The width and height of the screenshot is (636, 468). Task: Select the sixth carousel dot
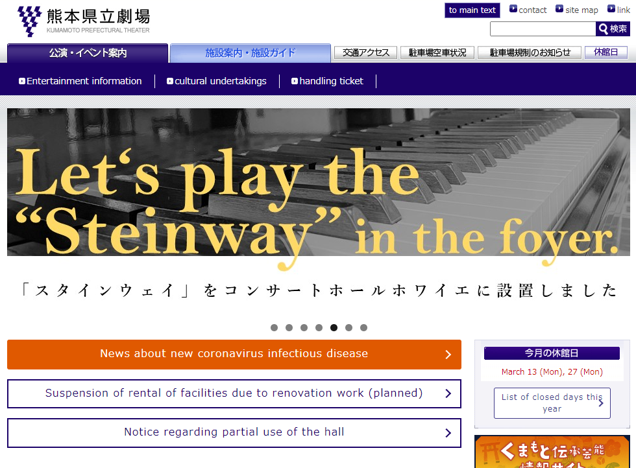(349, 327)
